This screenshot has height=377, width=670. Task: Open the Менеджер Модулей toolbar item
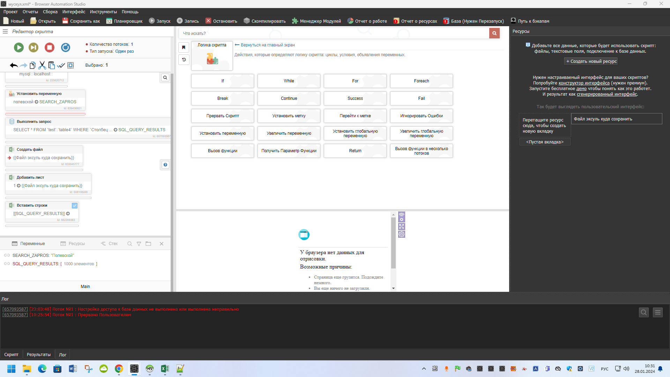coord(317,21)
